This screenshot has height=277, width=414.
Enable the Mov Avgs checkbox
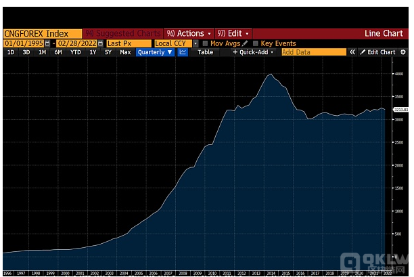[206, 43]
